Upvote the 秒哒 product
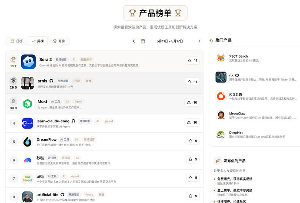Screen dimensions: 300x203 coord(193,159)
